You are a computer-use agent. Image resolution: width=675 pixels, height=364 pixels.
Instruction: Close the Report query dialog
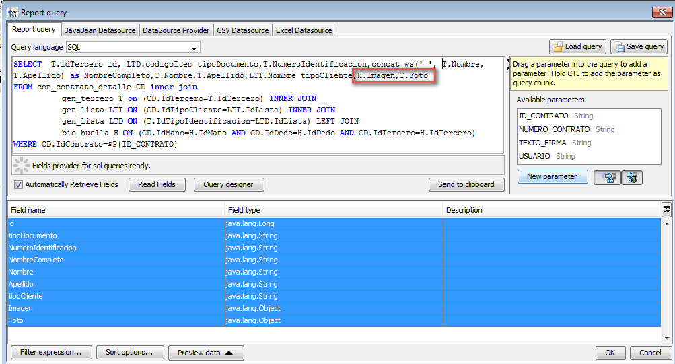(658, 12)
